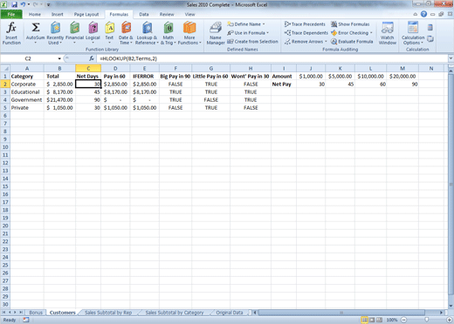Open the Bonus sheet tab
Screen dimensions: 454x324
36,313
